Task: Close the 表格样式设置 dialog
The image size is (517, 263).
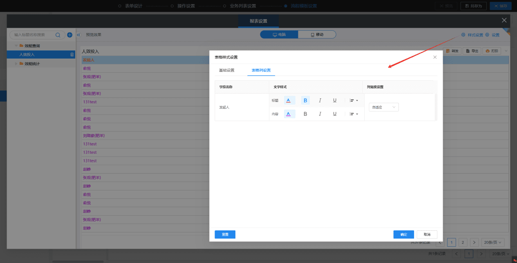Action: [435, 57]
